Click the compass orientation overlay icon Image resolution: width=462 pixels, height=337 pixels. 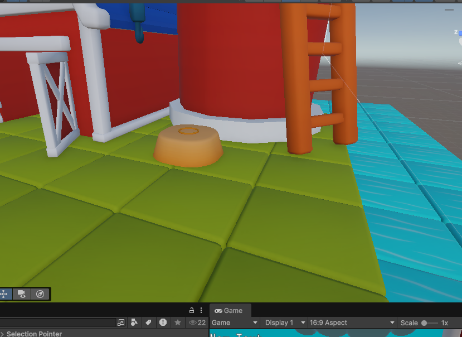click(40, 294)
